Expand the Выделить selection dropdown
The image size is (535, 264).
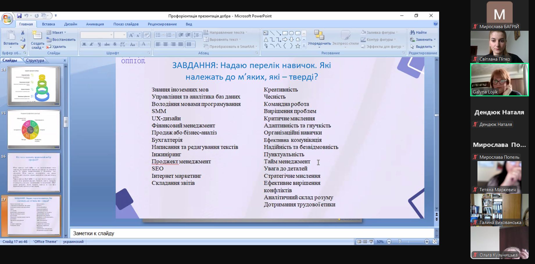pyautogui.click(x=434, y=47)
